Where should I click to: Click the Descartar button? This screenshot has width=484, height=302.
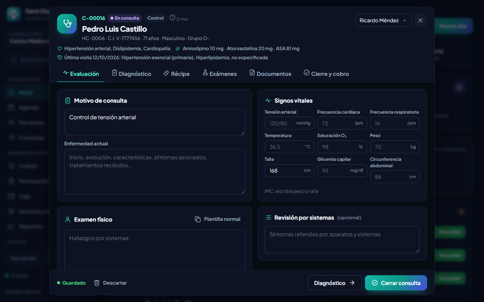pos(110,283)
